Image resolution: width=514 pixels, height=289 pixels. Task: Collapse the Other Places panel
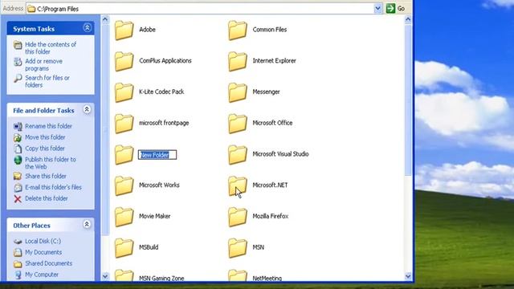(x=87, y=225)
